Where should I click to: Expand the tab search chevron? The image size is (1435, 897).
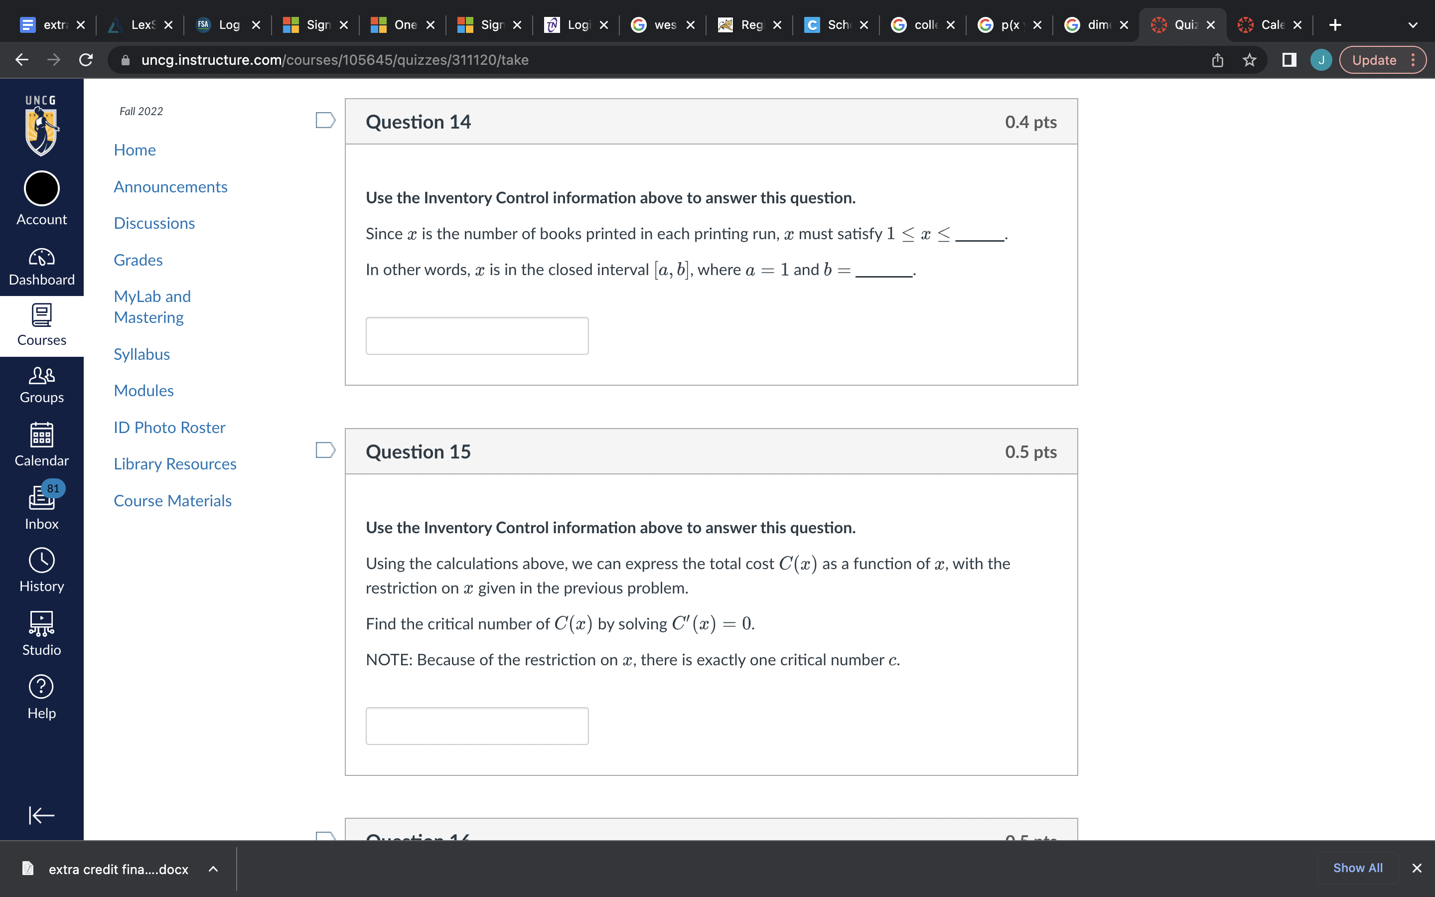pos(1413,25)
